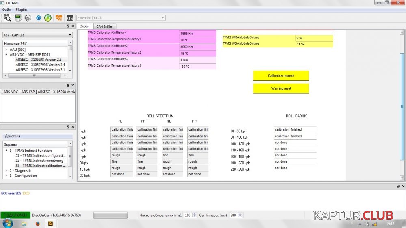Click the ПОДКЛЮЧЕН connection status indicator
Screen dimensions: 406x228
pyautogui.click(x=15, y=215)
